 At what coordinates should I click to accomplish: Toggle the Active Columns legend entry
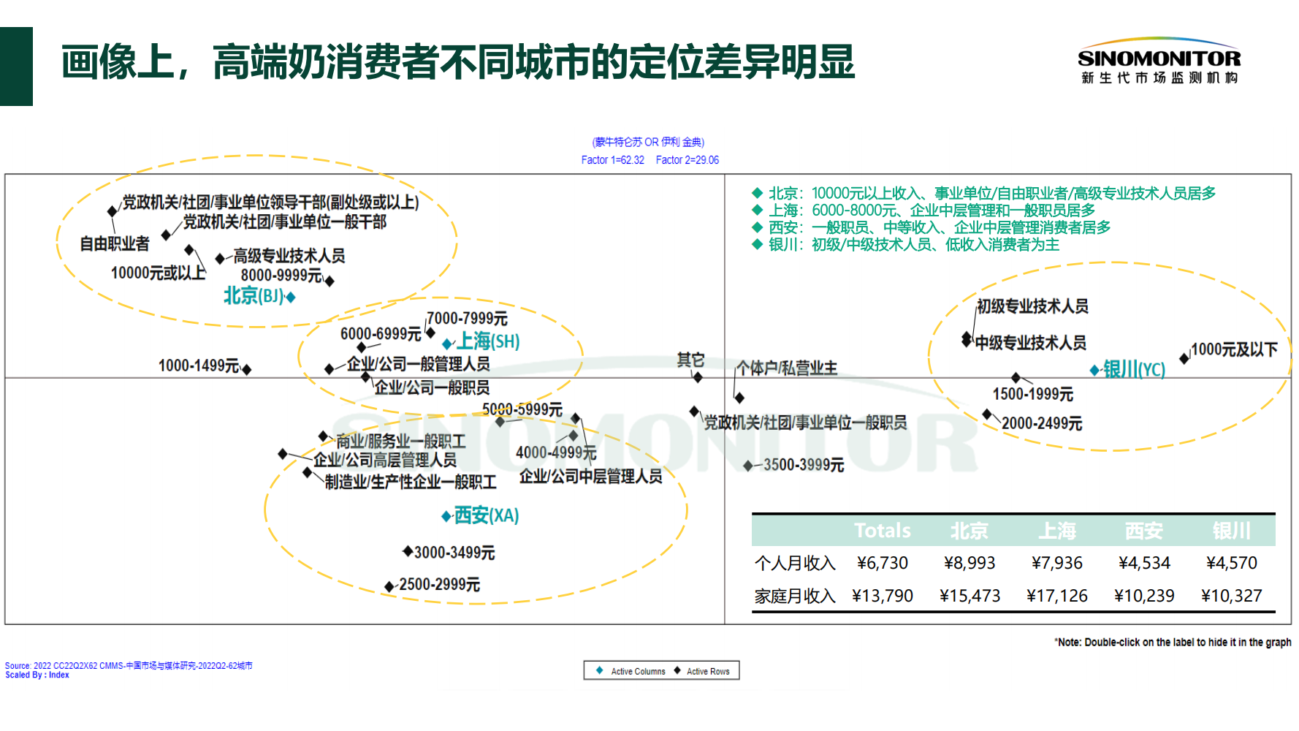tap(631, 671)
